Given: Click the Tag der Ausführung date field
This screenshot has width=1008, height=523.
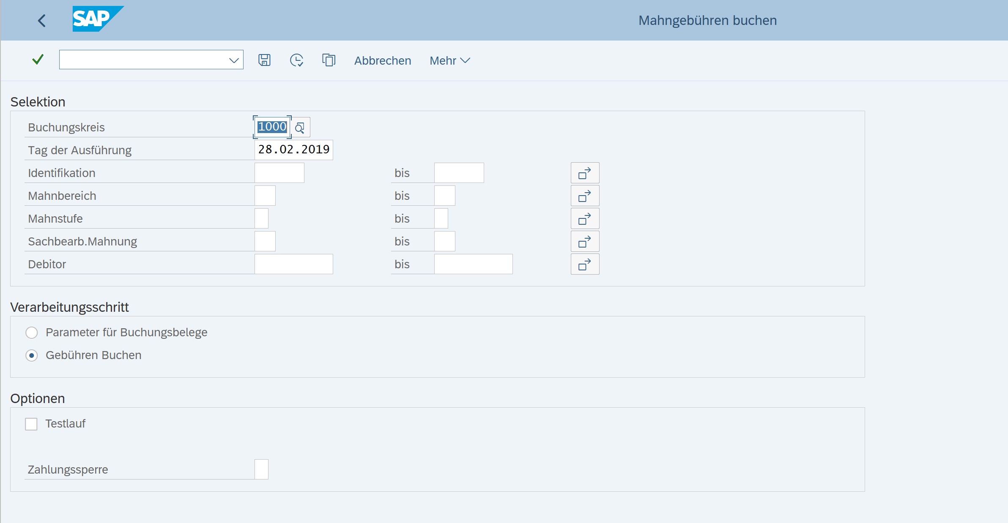Looking at the screenshot, I should [x=293, y=150].
